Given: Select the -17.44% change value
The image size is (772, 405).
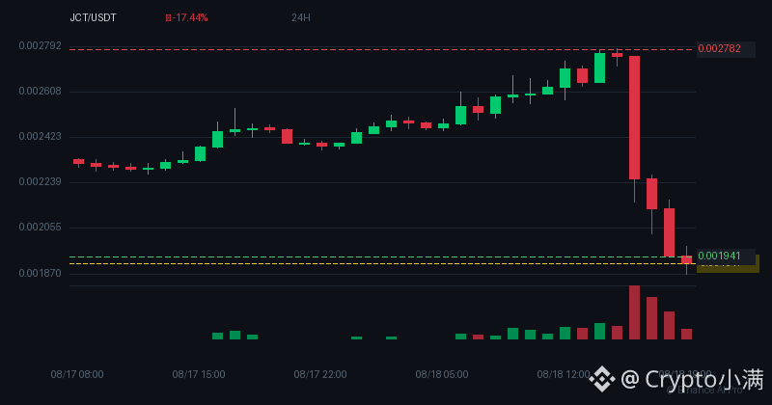Looking at the screenshot, I should coord(190,17).
